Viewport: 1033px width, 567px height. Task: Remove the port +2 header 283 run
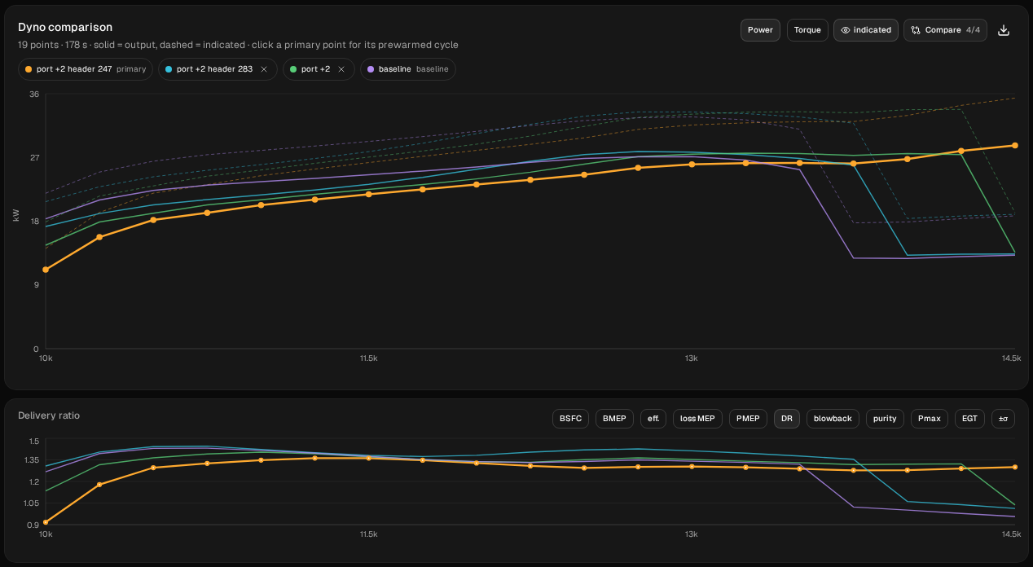click(264, 69)
